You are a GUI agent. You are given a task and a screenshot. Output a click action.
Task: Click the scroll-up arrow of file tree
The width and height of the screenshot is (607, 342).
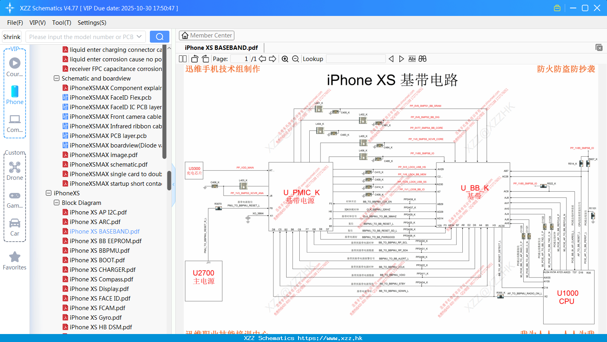(169, 48)
